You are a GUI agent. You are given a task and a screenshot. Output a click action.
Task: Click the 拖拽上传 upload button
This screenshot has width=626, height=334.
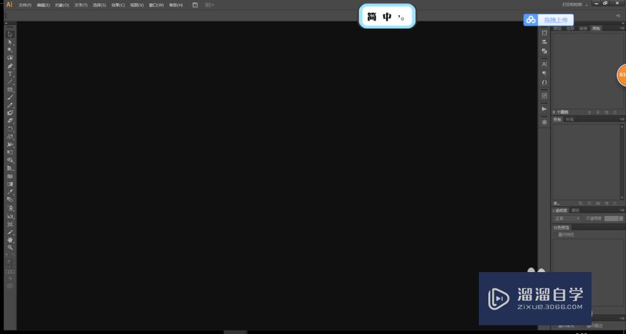548,19
